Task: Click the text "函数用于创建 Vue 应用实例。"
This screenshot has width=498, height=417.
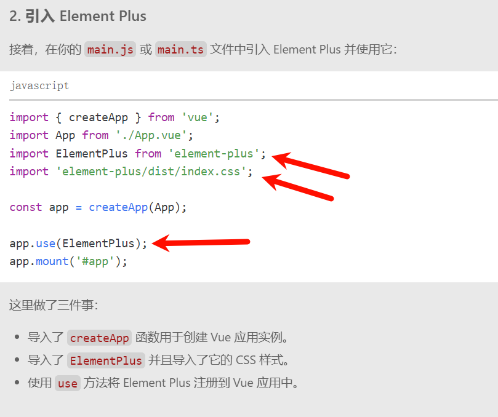Action: 212,337
